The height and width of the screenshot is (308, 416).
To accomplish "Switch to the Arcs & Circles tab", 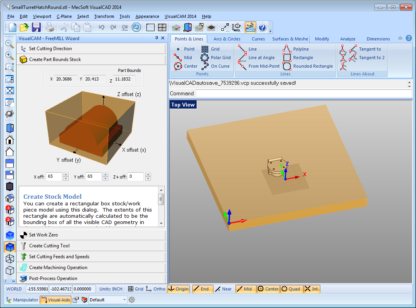I will click(x=227, y=39).
